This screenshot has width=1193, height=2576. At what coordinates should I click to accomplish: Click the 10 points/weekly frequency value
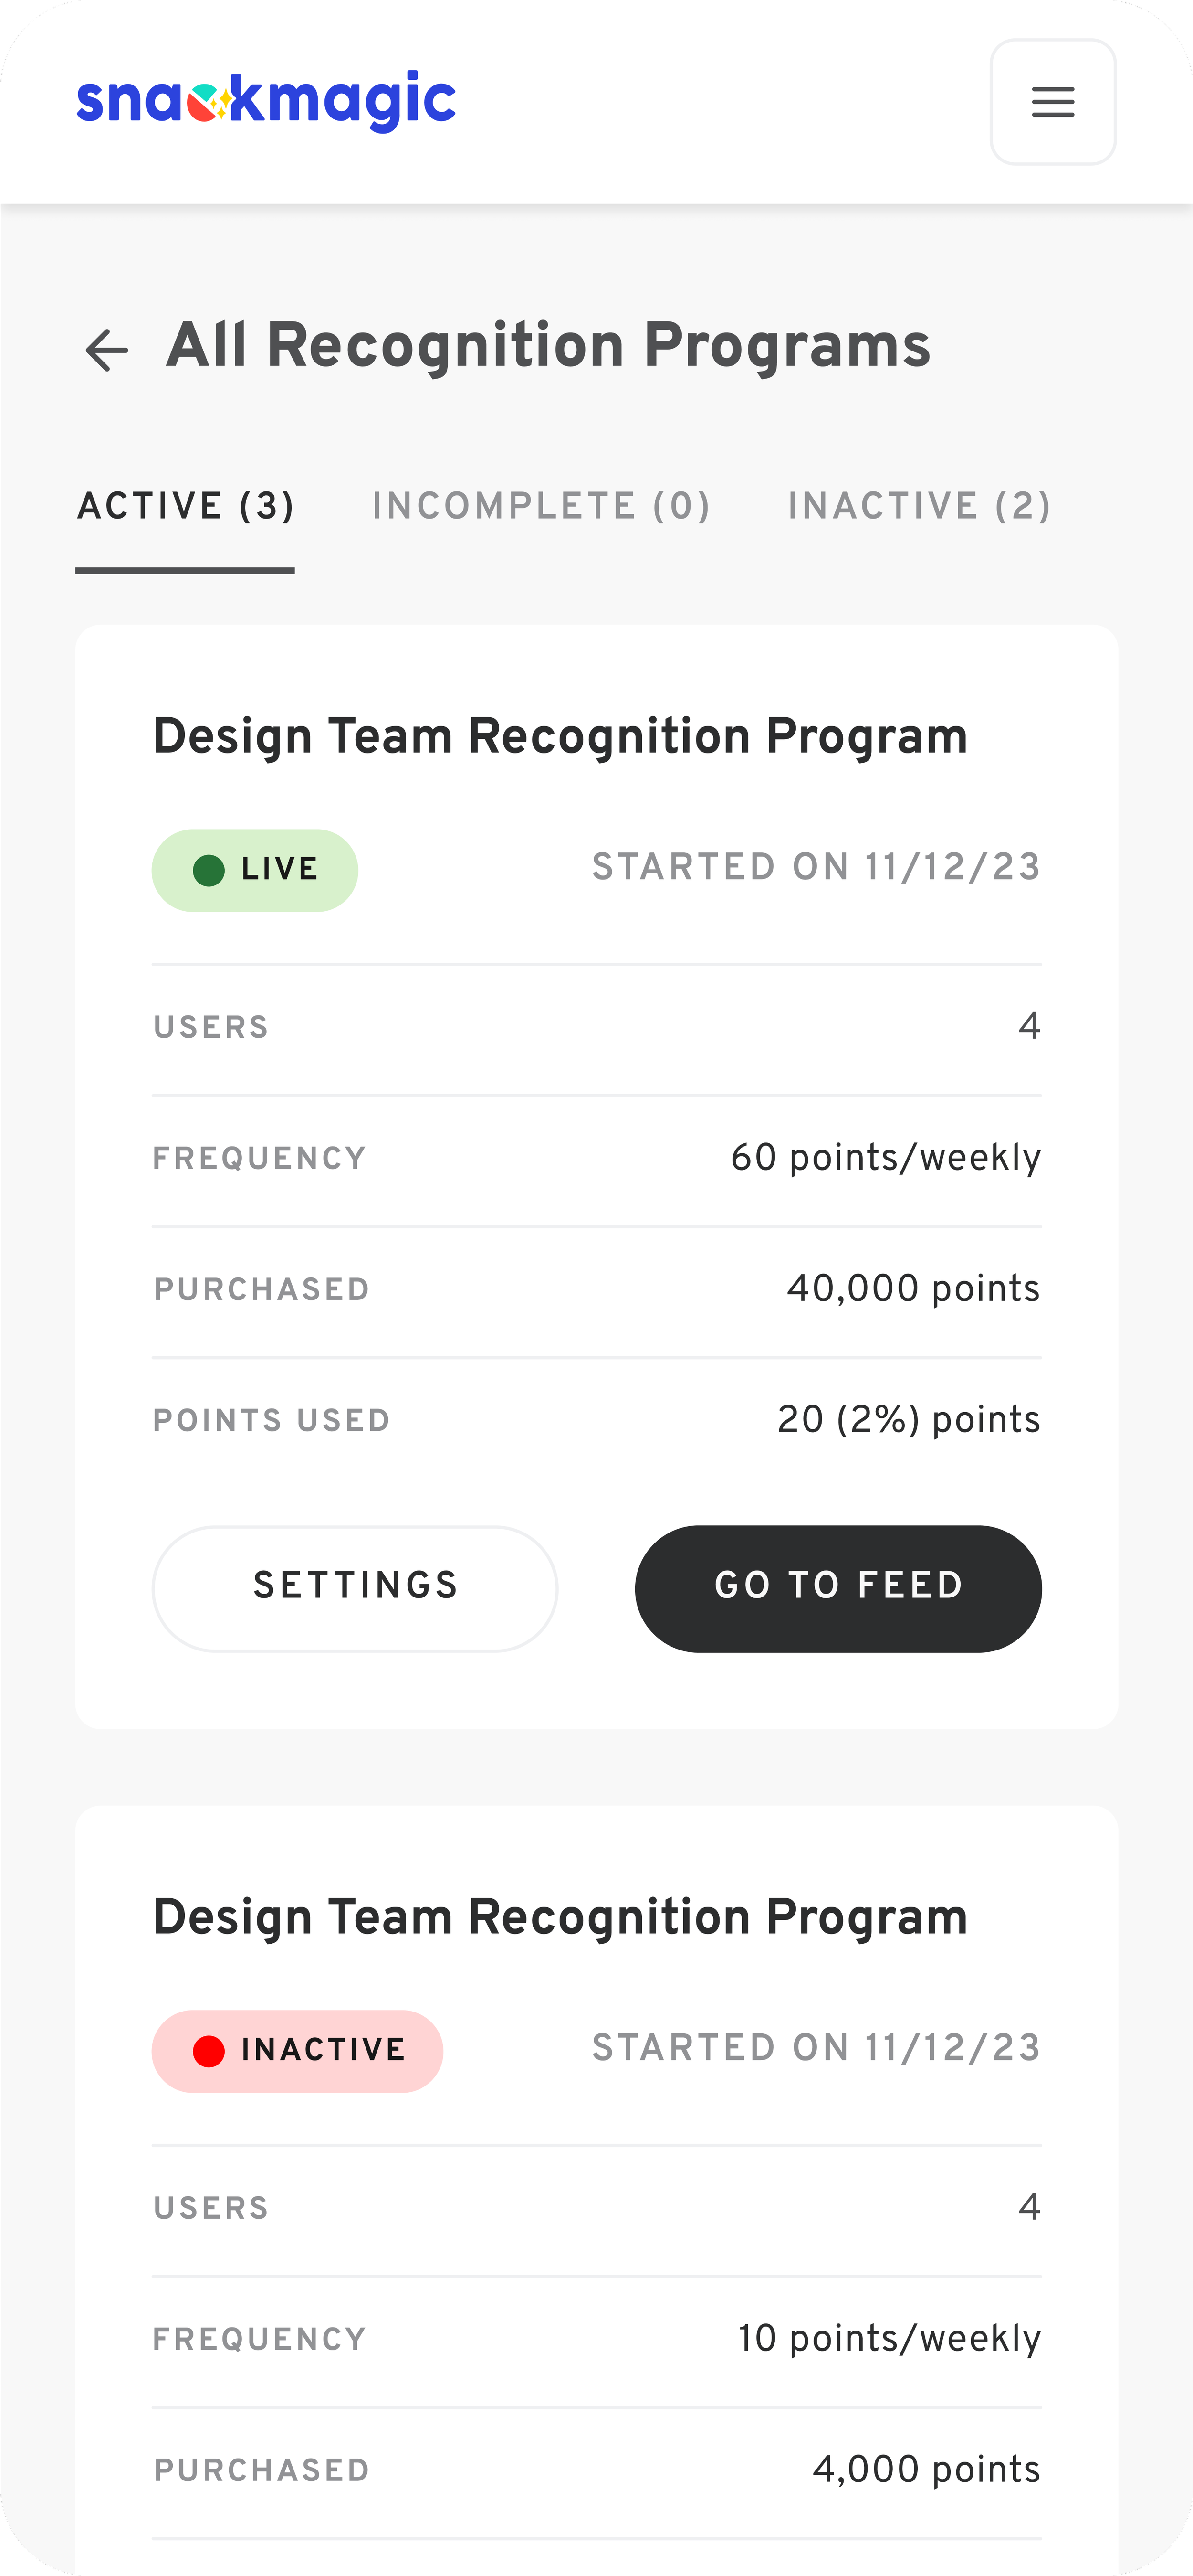point(889,2339)
